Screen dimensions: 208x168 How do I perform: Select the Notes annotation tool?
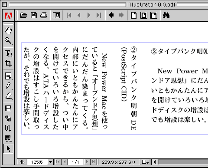pyautogui.click(x=8, y=76)
